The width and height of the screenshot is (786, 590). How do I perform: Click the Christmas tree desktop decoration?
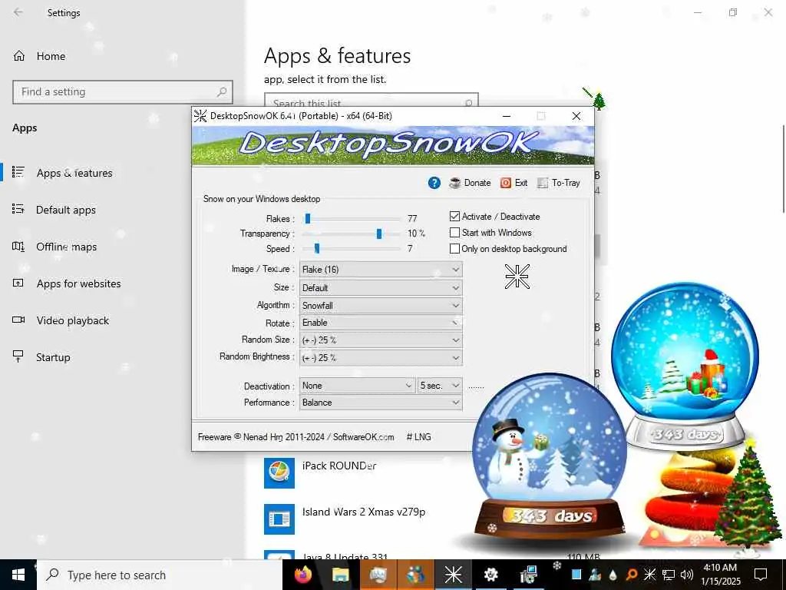(747, 498)
